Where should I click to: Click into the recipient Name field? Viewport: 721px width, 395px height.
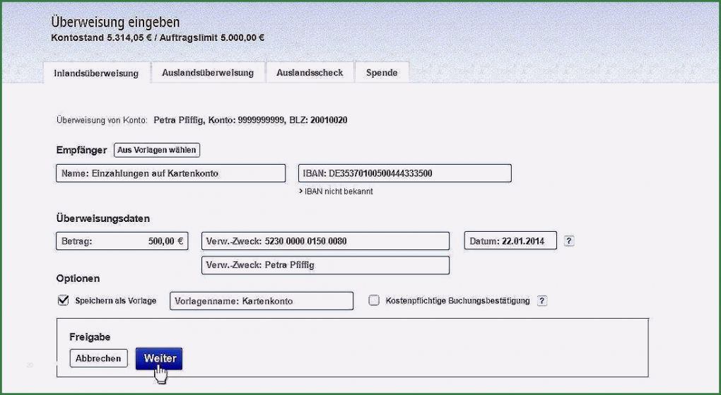coord(170,173)
